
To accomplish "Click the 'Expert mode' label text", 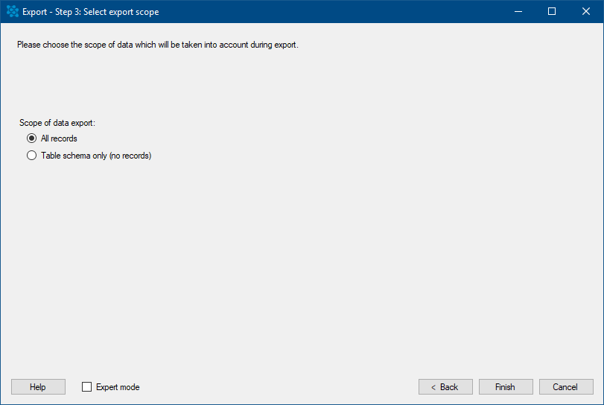I will (118, 387).
